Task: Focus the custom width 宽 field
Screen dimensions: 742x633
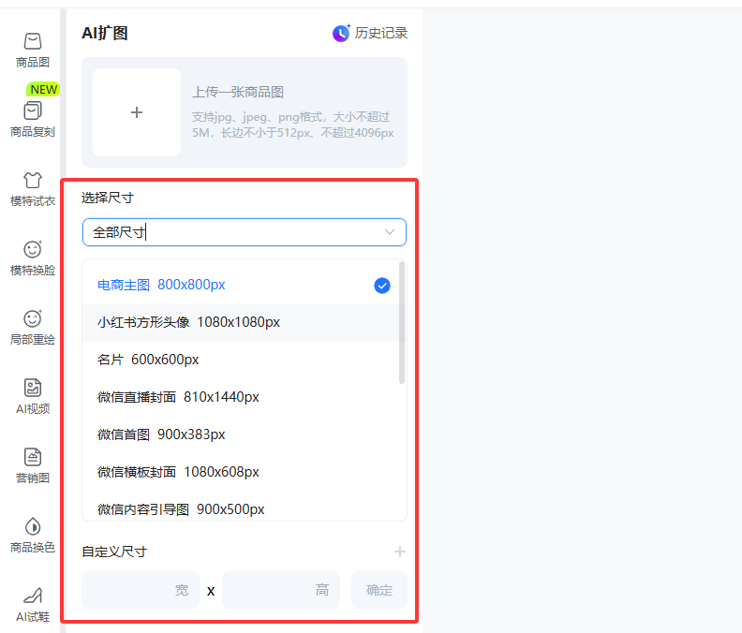Action: pos(141,590)
